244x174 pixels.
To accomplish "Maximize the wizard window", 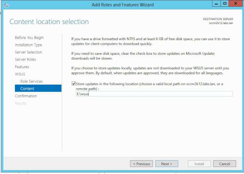I will pyautogui.click(x=224, y=4).
